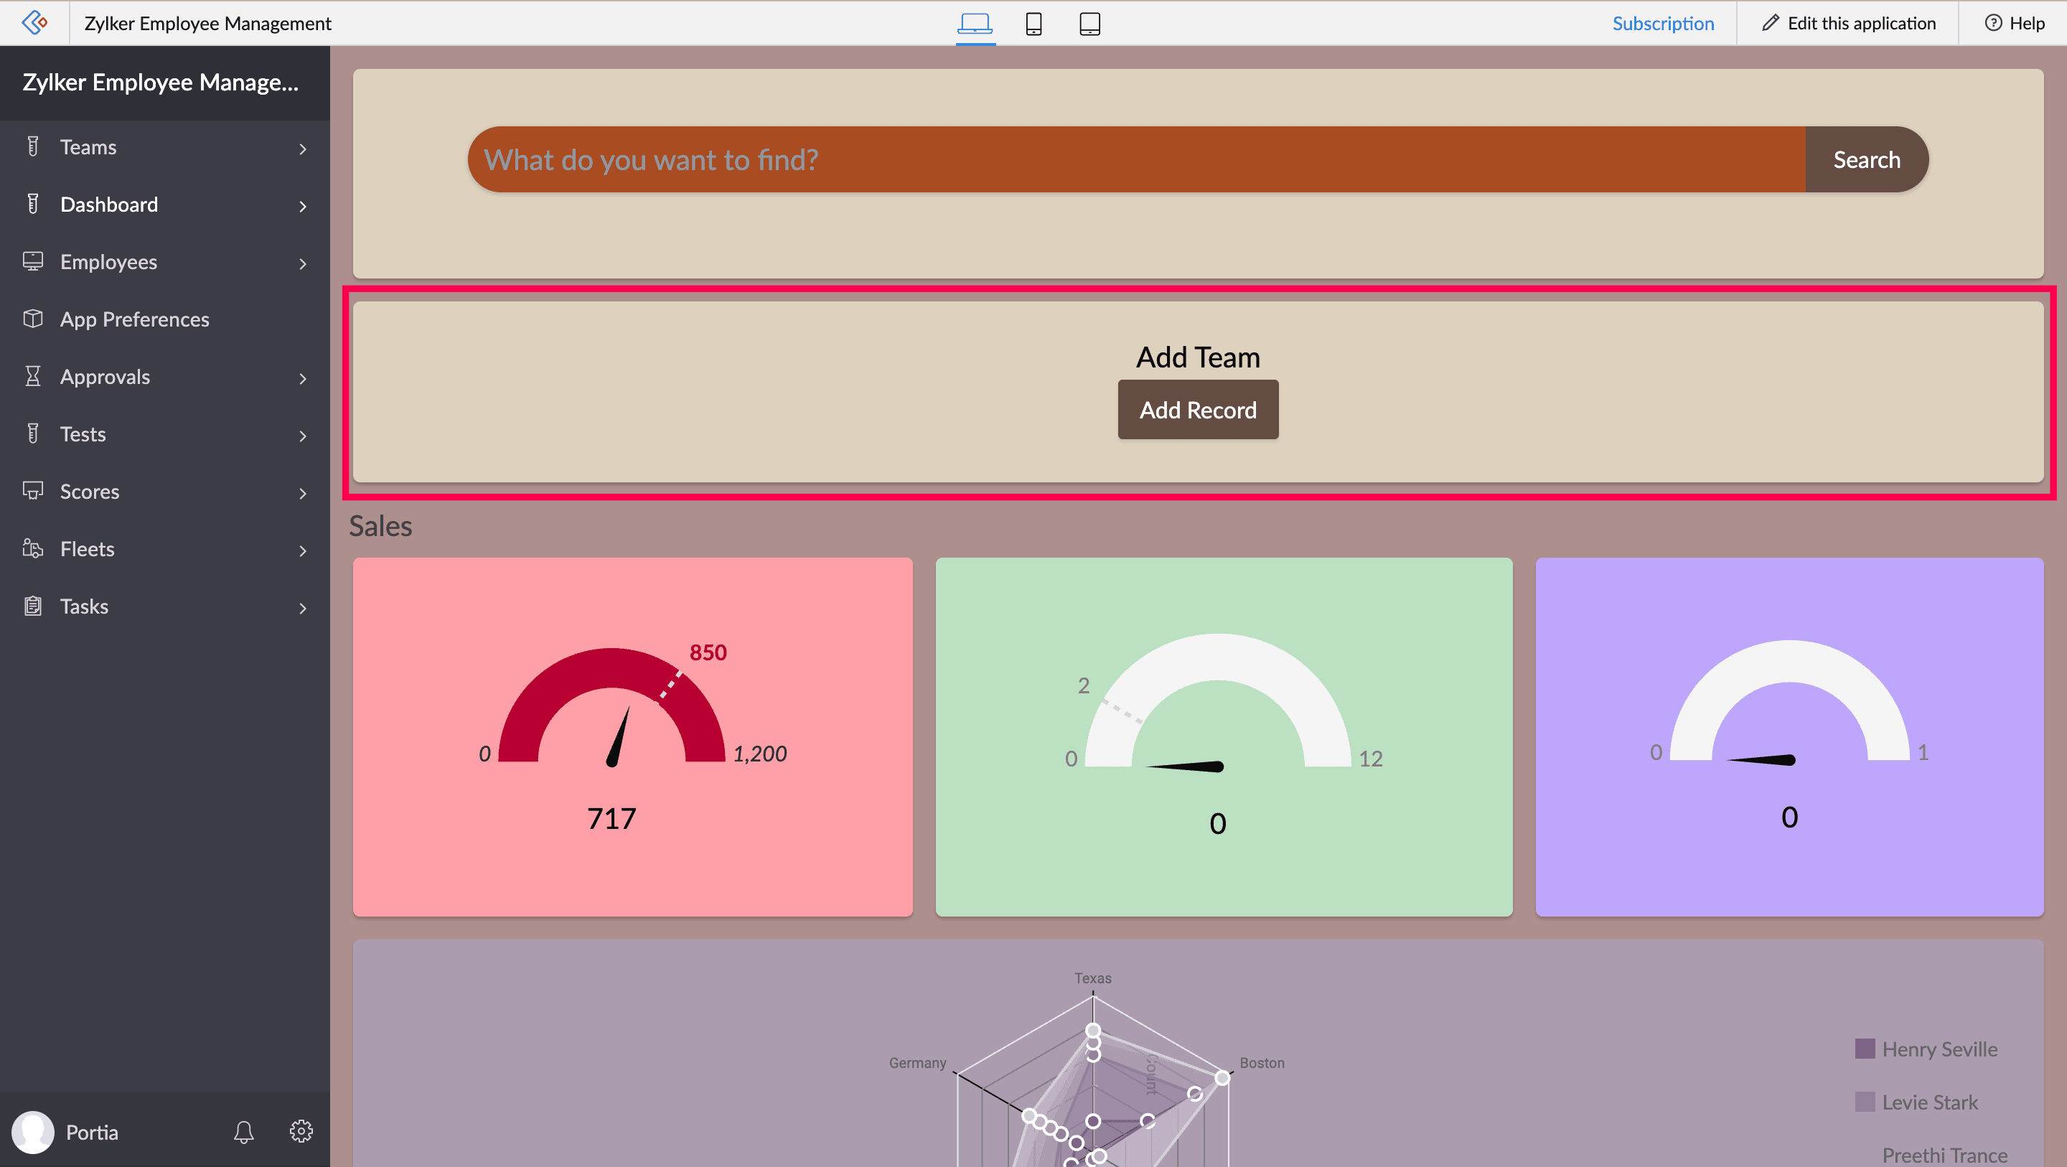Open the notifications bell icon
Screen dimensions: 2067x1167
coord(244,1132)
